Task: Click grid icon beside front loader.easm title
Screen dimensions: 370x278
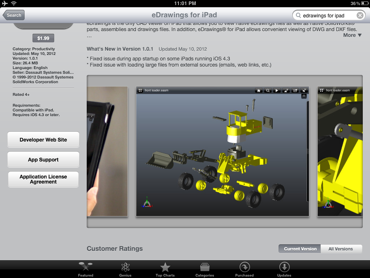Action: [140, 90]
